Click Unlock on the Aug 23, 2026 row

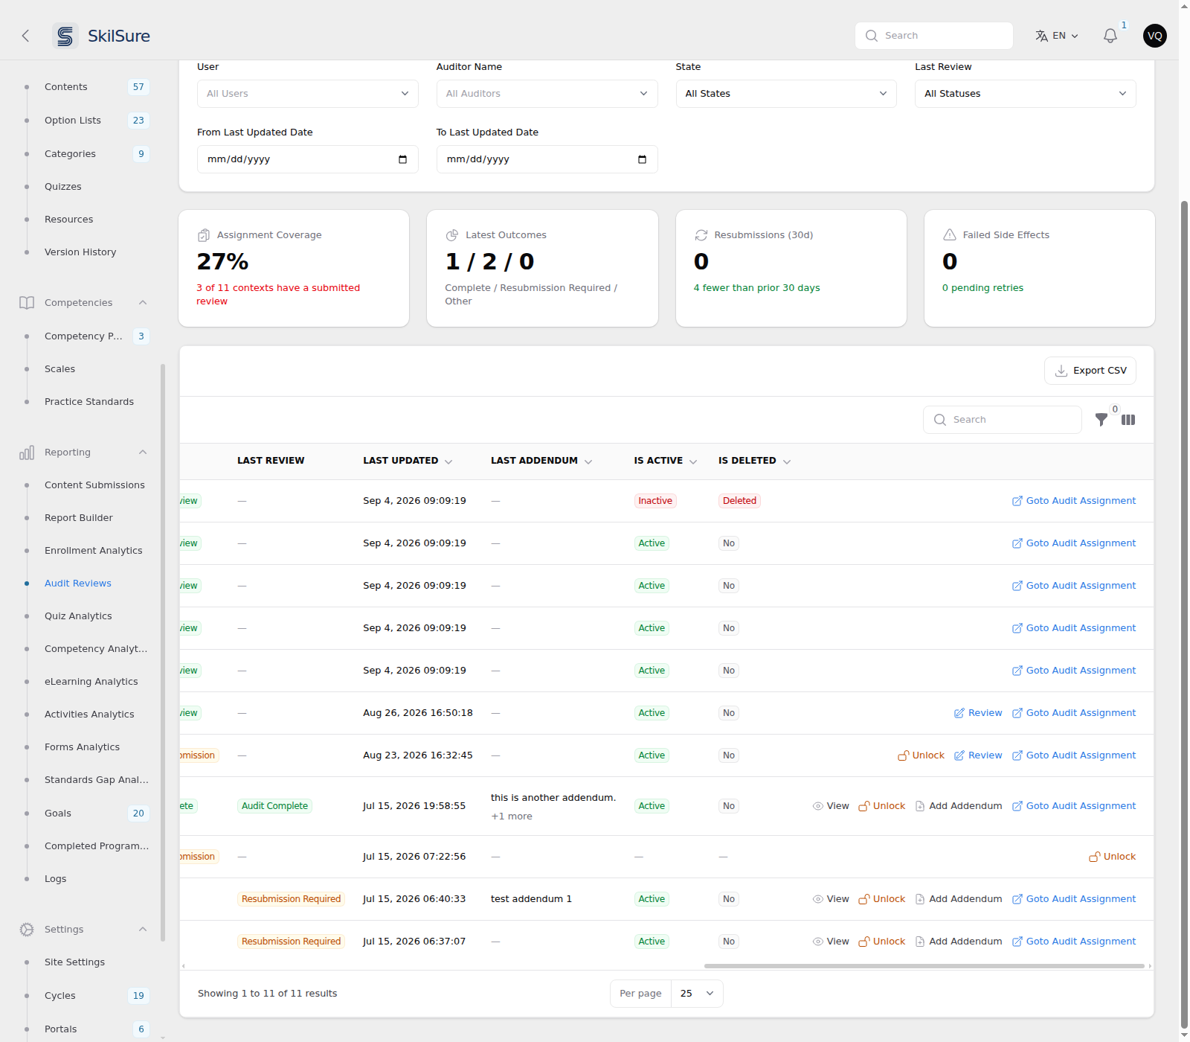(x=921, y=755)
